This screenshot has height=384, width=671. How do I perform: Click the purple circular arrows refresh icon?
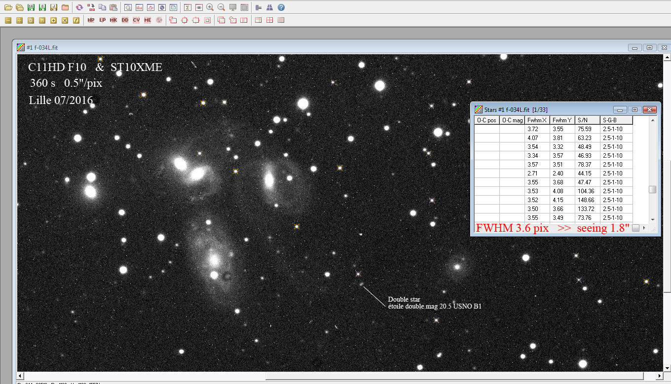79,7
